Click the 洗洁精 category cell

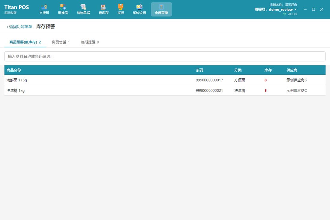tap(240, 91)
